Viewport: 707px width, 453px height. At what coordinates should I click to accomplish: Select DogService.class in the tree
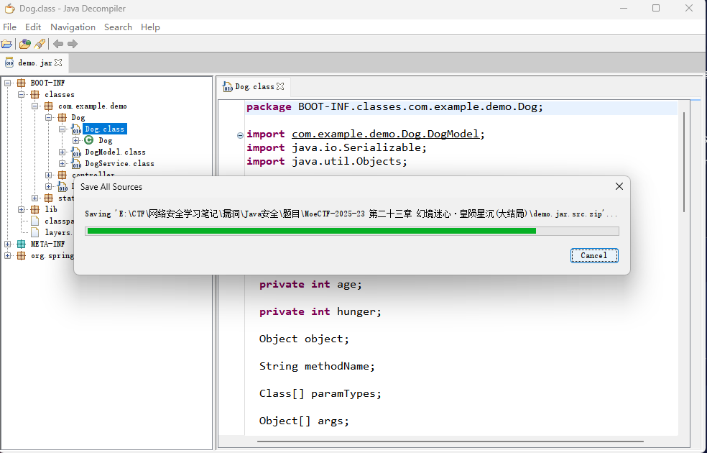tap(119, 163)
